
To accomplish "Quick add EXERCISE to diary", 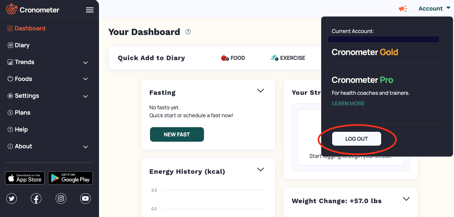I will click(288, 58).
